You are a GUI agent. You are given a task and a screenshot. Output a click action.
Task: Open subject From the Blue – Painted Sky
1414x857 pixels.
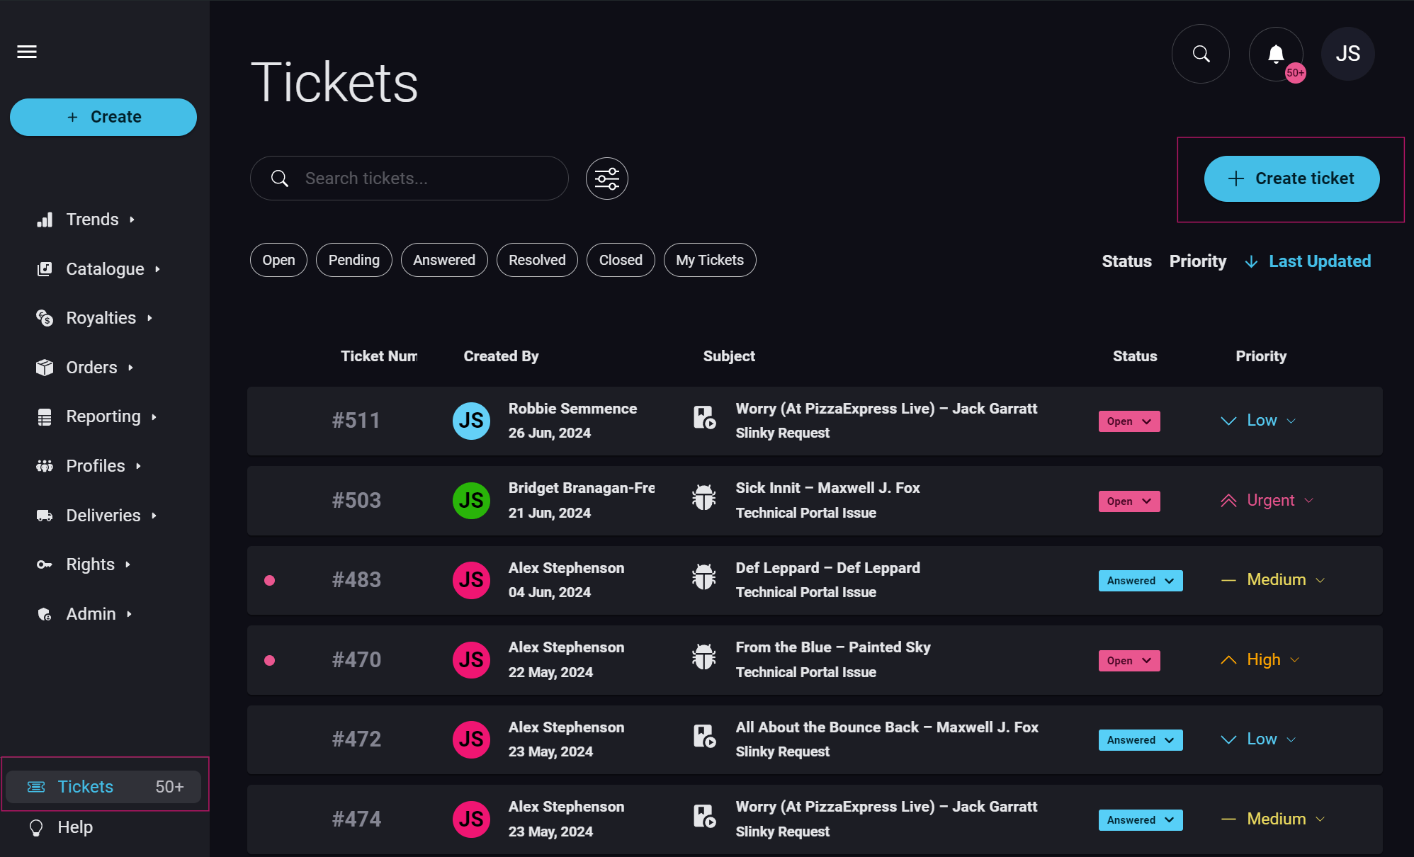(833, 647)
